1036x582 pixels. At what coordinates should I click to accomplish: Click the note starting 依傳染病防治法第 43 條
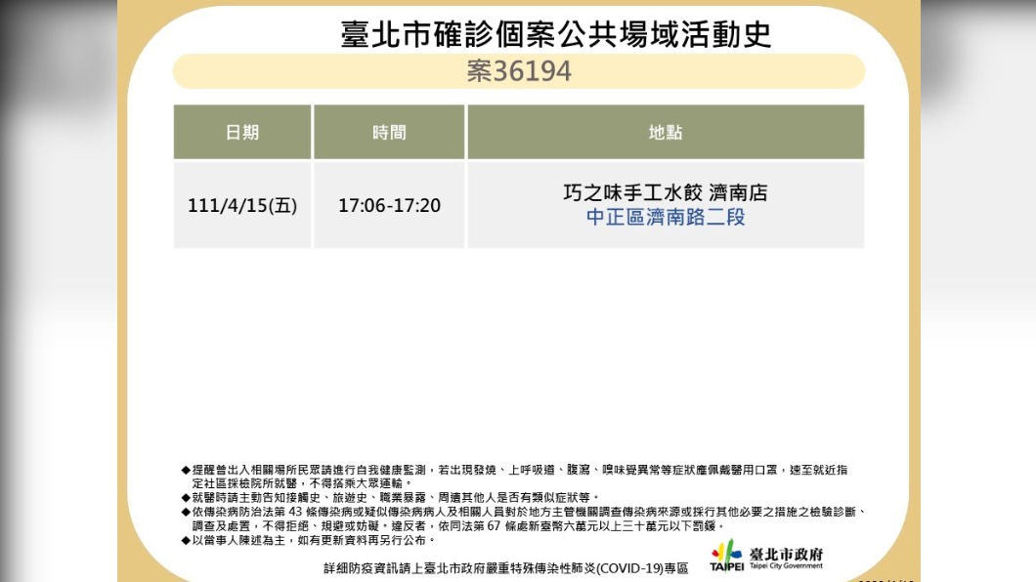[523, 519]
